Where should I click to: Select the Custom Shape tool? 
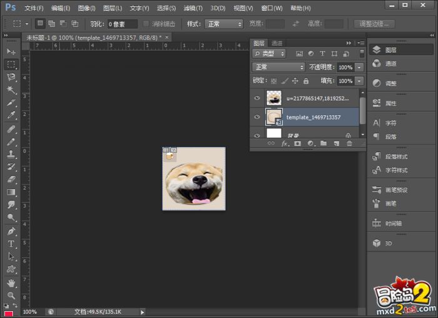[11, 269]
